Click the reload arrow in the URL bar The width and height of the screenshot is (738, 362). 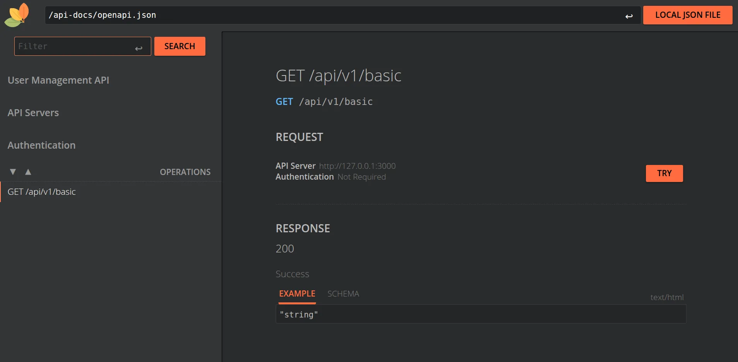pyautogui.click(x=629, y=15)
